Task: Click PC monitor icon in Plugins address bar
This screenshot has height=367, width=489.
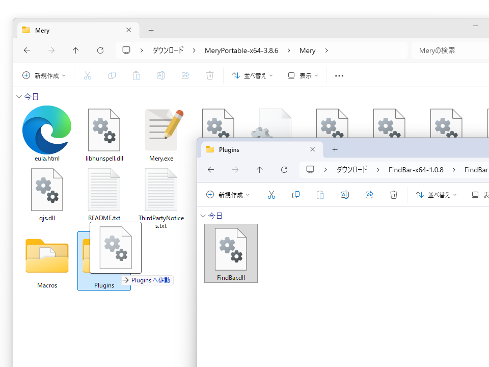Action: (310, 170)
